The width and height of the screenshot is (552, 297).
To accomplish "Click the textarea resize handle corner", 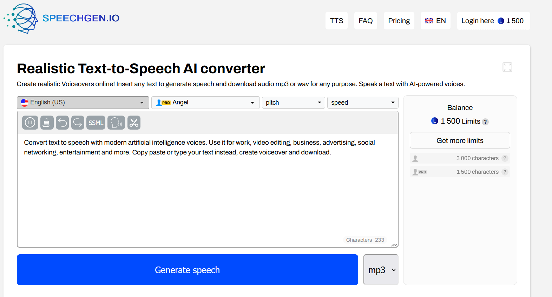I will tap(395, 244).
